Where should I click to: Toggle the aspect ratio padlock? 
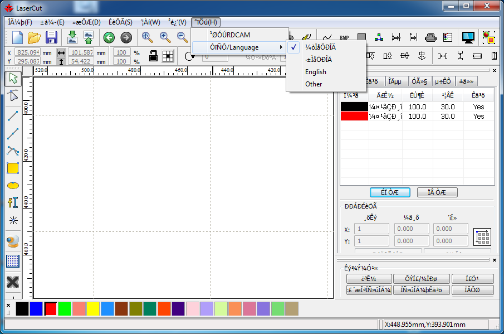(152, 56)
